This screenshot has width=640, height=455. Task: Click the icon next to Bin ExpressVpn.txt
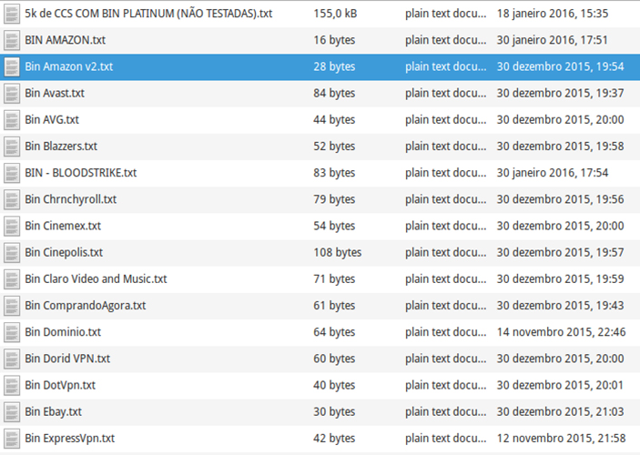(x=11, y=438)
